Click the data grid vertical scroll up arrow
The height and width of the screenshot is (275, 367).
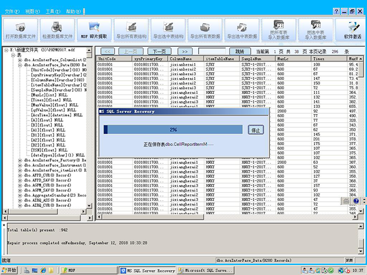tap(361, 59)
